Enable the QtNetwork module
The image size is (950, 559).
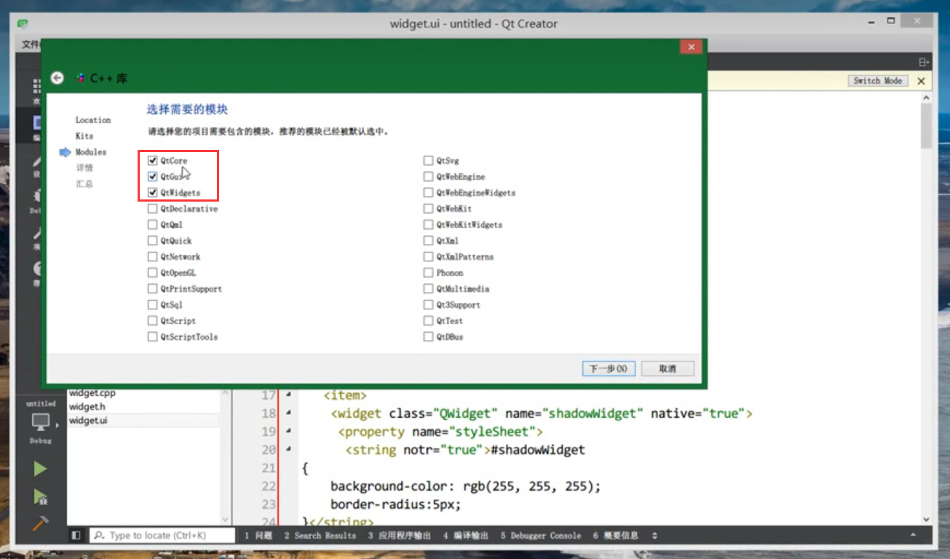153,257
